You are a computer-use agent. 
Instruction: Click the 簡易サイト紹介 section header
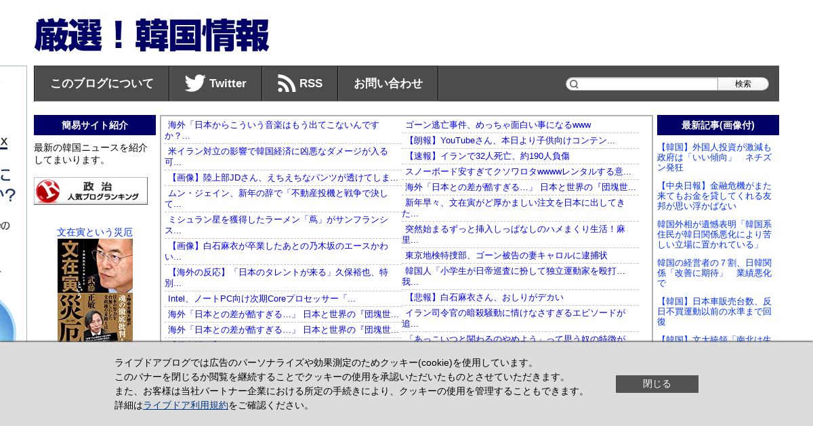(95, 125)
